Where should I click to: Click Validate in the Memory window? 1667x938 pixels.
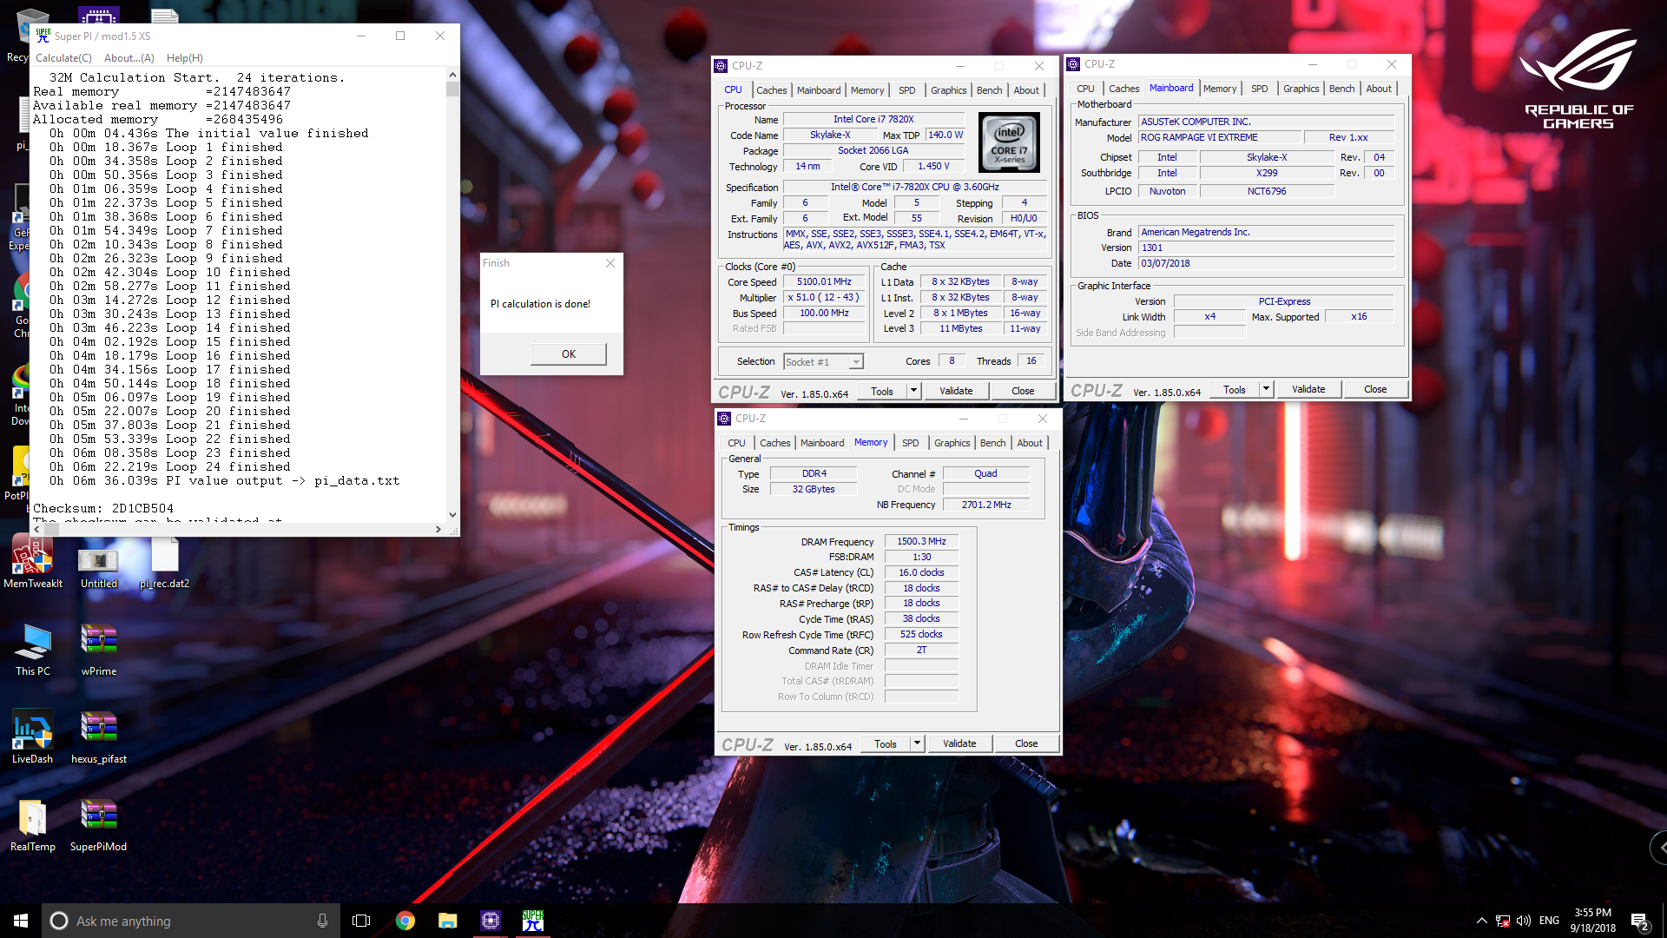[x=959, y=743]
